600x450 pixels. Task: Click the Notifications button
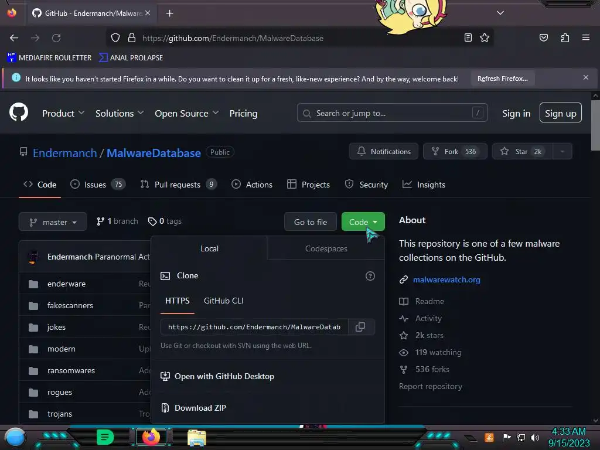pos(383,152)
